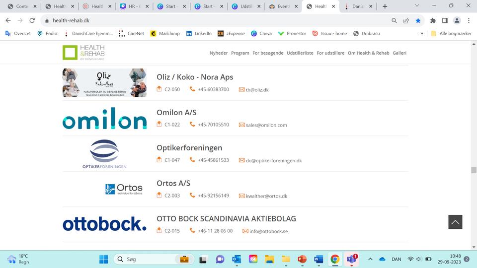
Task: Open the zoom magnifier icon in address bar
Action: click(394, 20)
